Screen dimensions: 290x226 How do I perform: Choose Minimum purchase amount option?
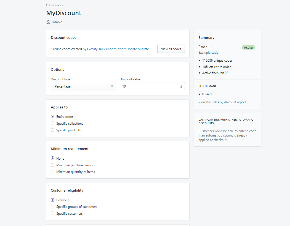tap(53, 165)
